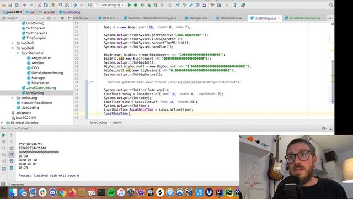353x199 pixels.
Task: Run with coverage icon
Action: (142, 5)
